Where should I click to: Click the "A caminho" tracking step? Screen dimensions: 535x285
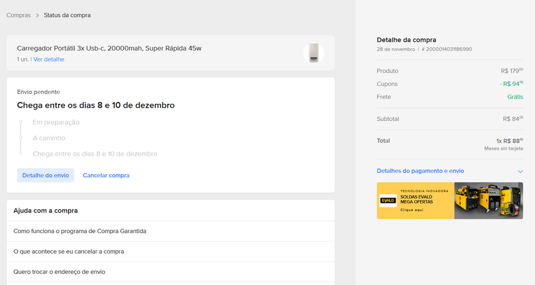click(49, 138)
